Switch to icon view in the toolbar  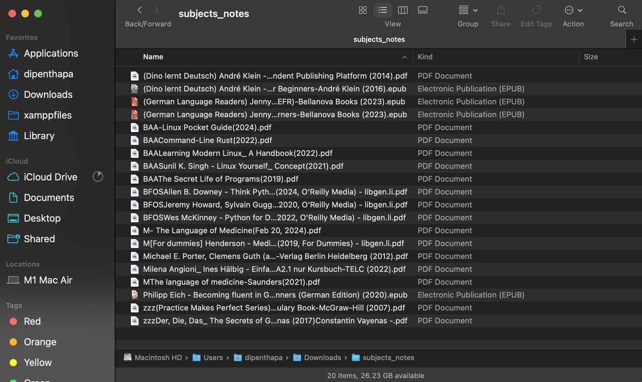362,10
